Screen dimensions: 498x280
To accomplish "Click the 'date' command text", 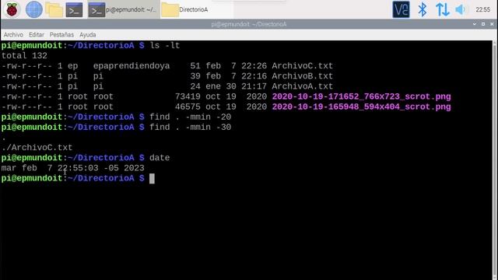I will pyautogui.click(x=160, y=158).
